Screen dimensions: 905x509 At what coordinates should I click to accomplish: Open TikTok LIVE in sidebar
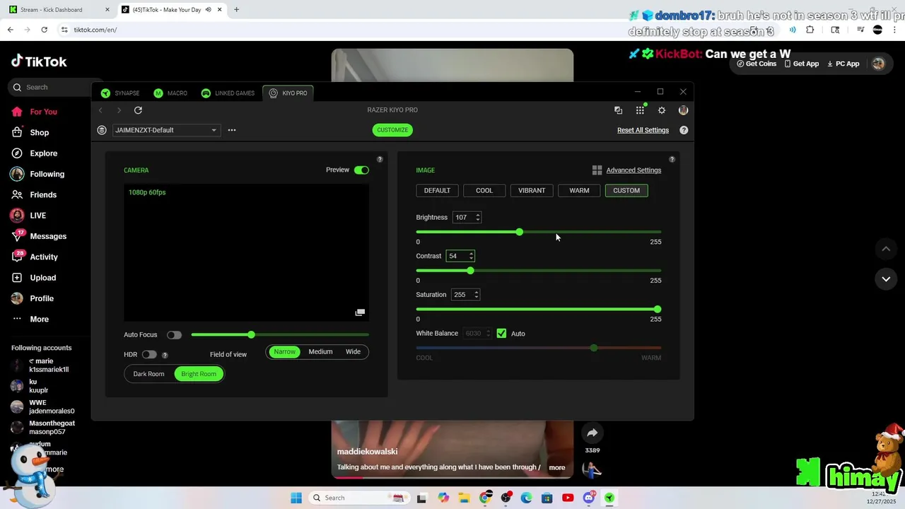click(28, 216)
